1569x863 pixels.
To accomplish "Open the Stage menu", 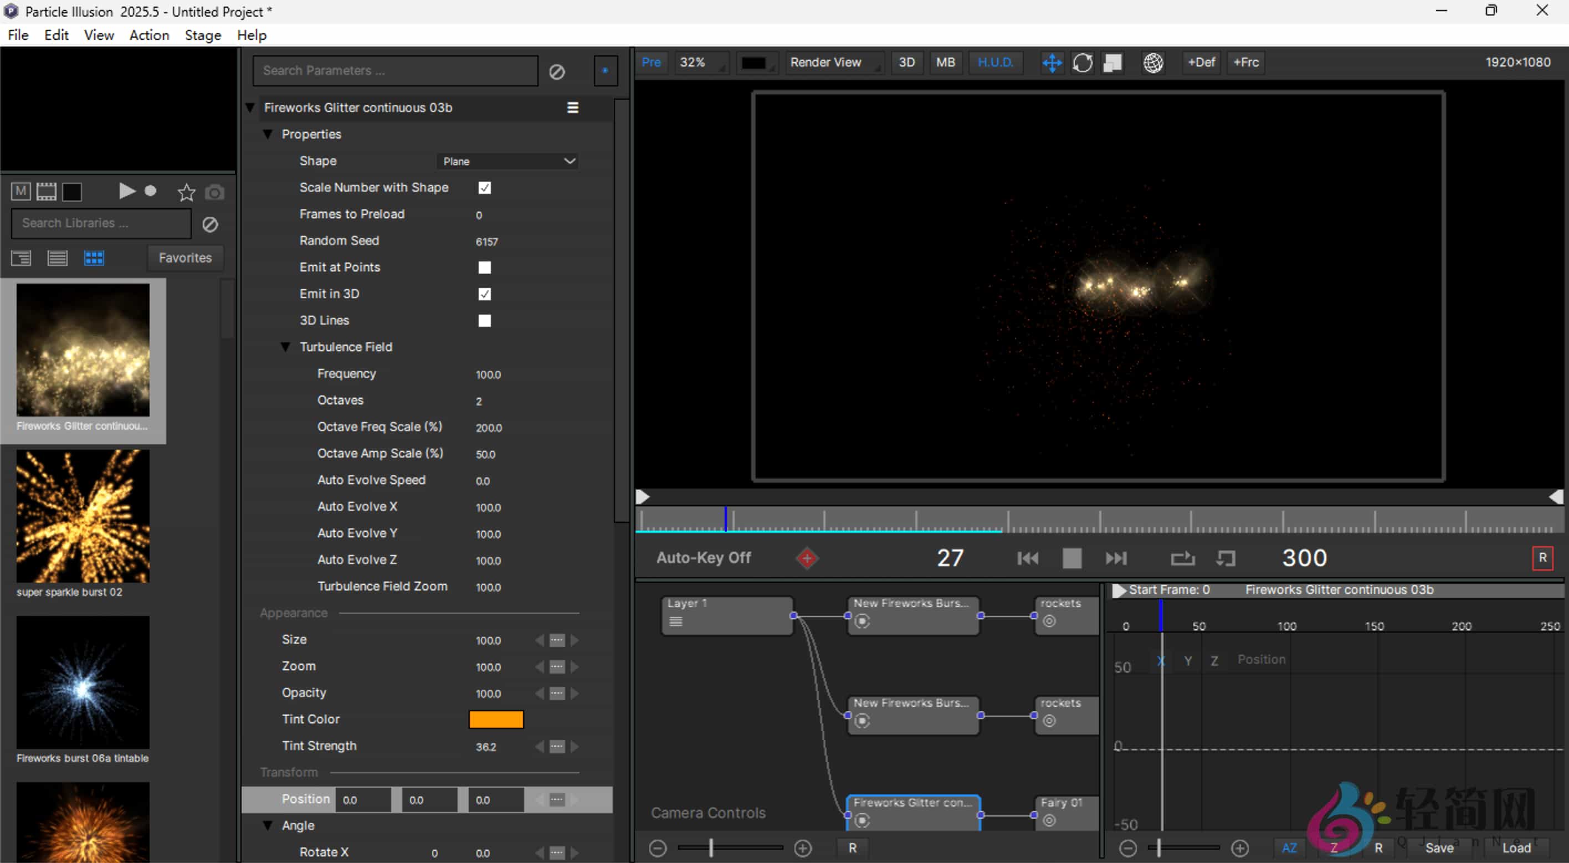I will 202,35.
